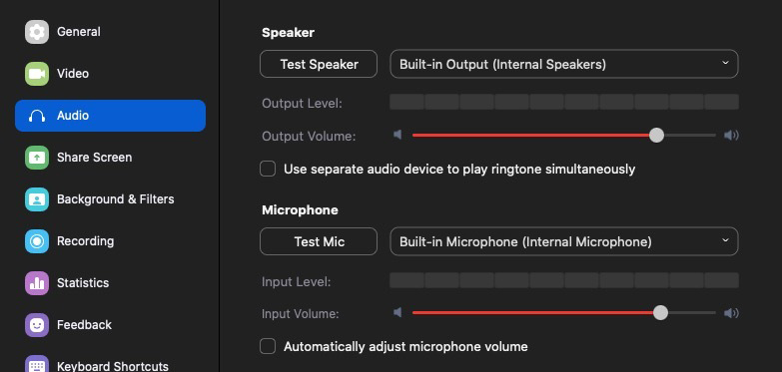
Task: Click the Test Mic button
Action: point(319,241)
